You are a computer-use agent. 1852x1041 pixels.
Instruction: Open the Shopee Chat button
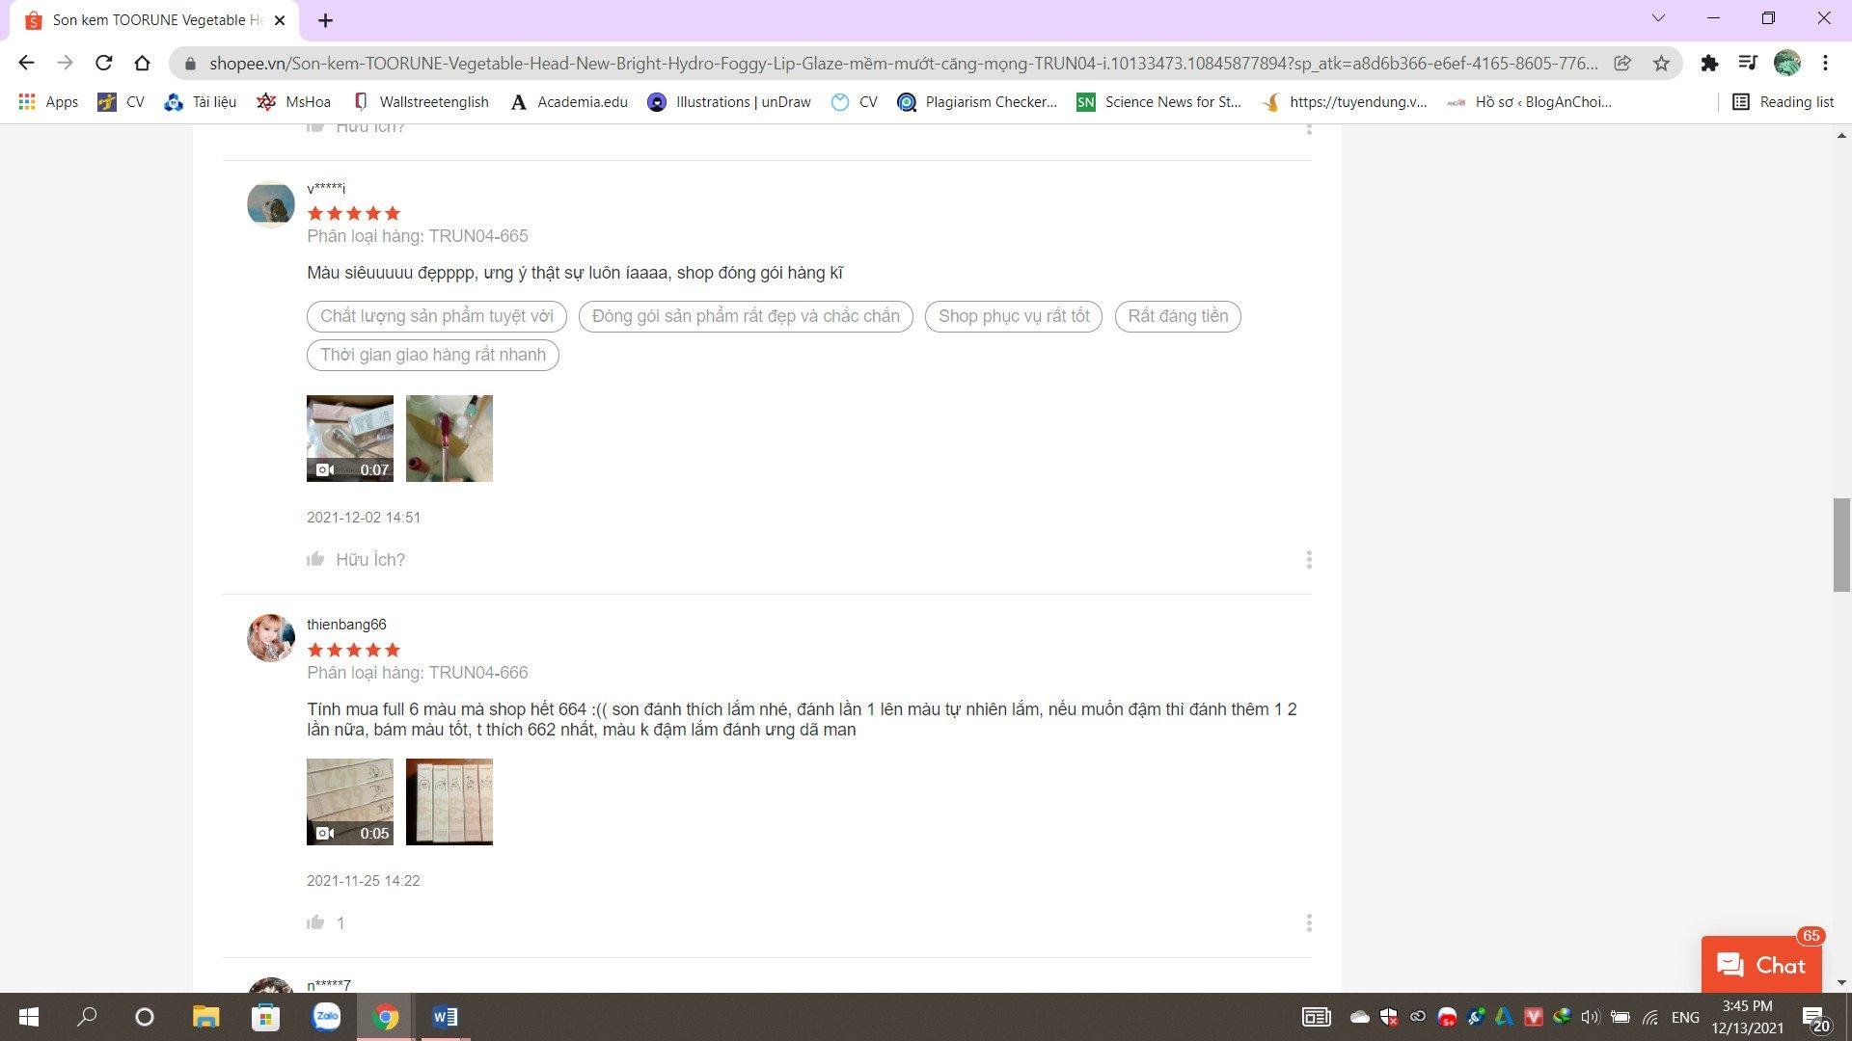[1761, 965]
